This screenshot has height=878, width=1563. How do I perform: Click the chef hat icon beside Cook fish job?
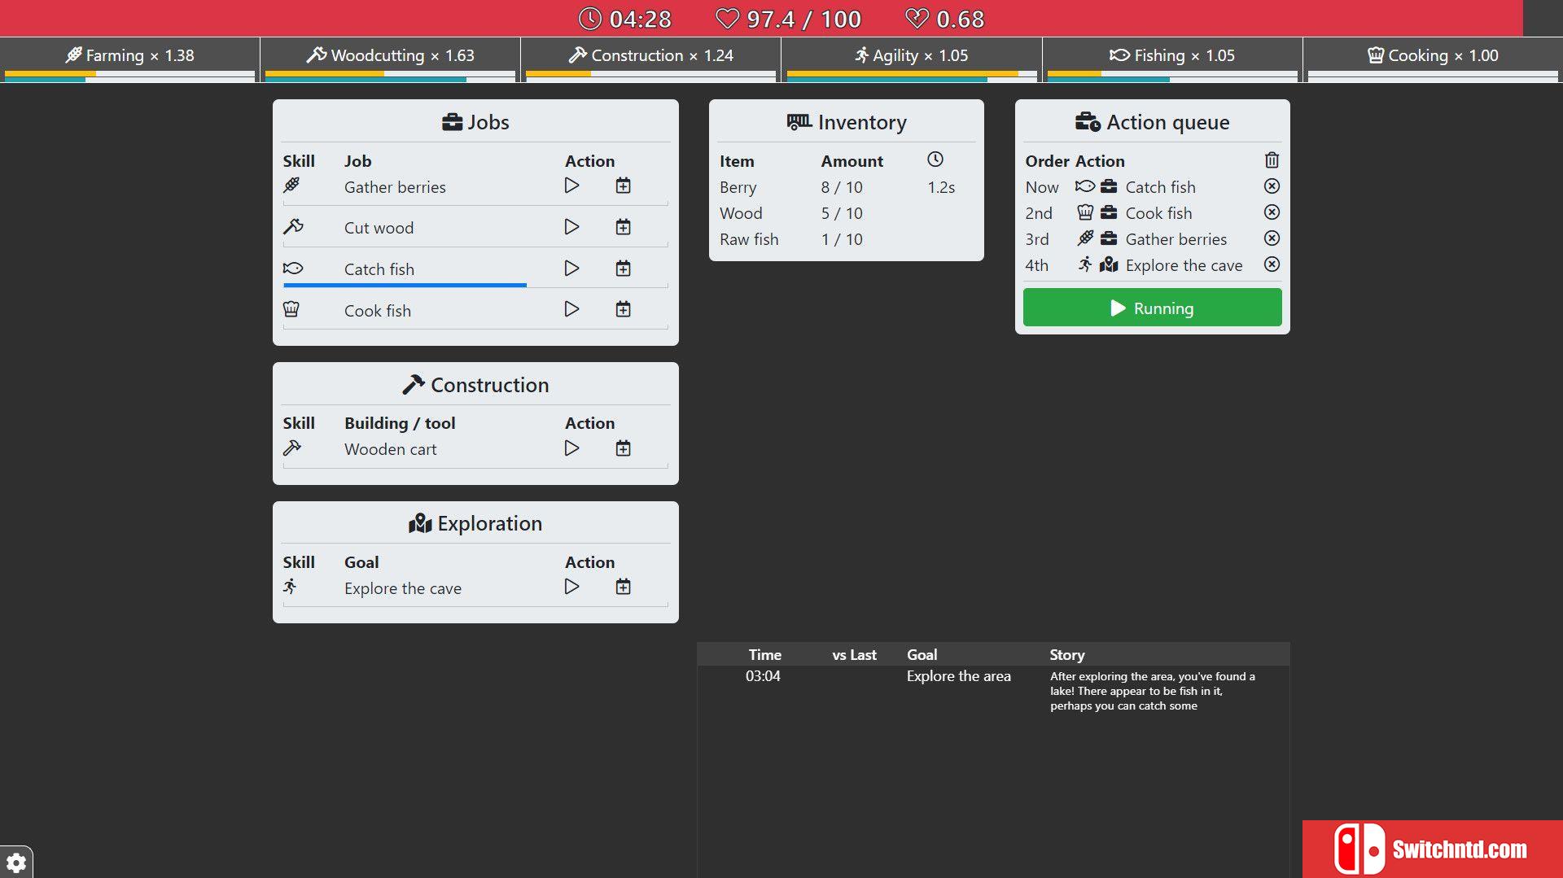coord(291,309)
